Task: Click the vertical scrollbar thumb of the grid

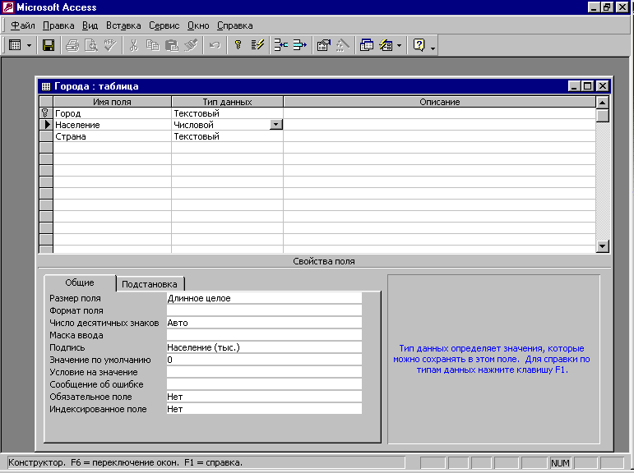Action: (603, 116)
